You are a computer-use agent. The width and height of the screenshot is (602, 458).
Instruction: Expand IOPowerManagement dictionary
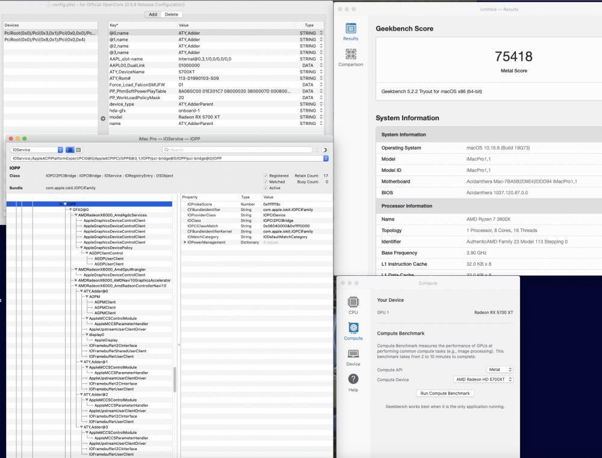click(x=185, y=242)
